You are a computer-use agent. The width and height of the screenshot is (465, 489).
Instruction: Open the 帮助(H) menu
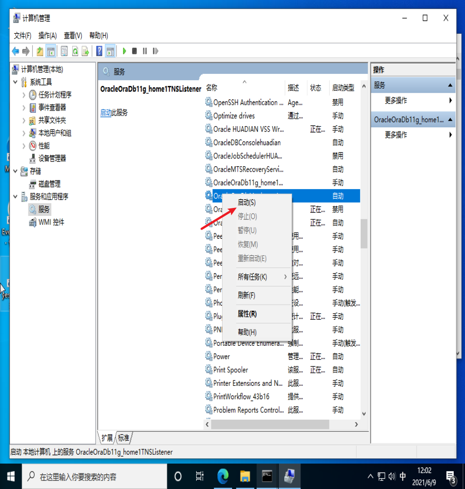click(99, 35)
